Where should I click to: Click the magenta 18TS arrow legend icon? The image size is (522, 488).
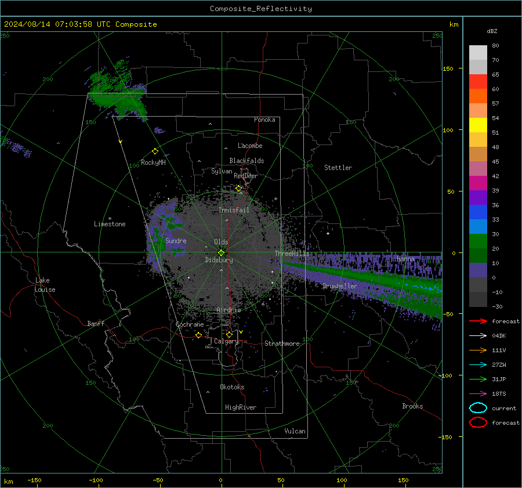point(478,394)
